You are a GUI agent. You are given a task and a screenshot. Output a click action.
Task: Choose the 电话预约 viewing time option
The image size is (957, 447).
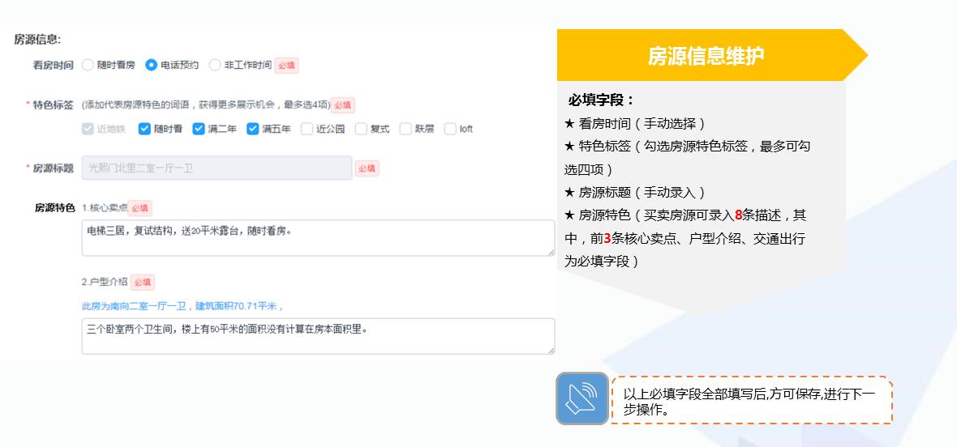pos(151,65)
